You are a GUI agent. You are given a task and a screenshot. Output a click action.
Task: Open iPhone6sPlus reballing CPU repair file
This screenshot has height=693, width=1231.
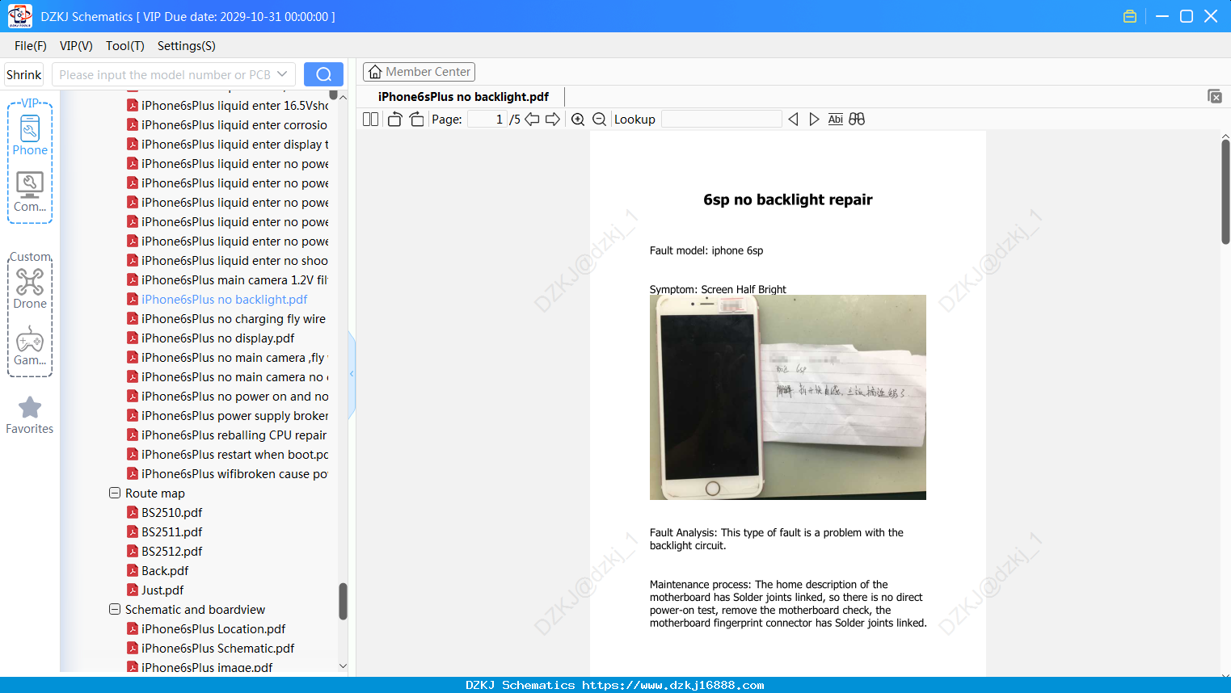(234, 435)
